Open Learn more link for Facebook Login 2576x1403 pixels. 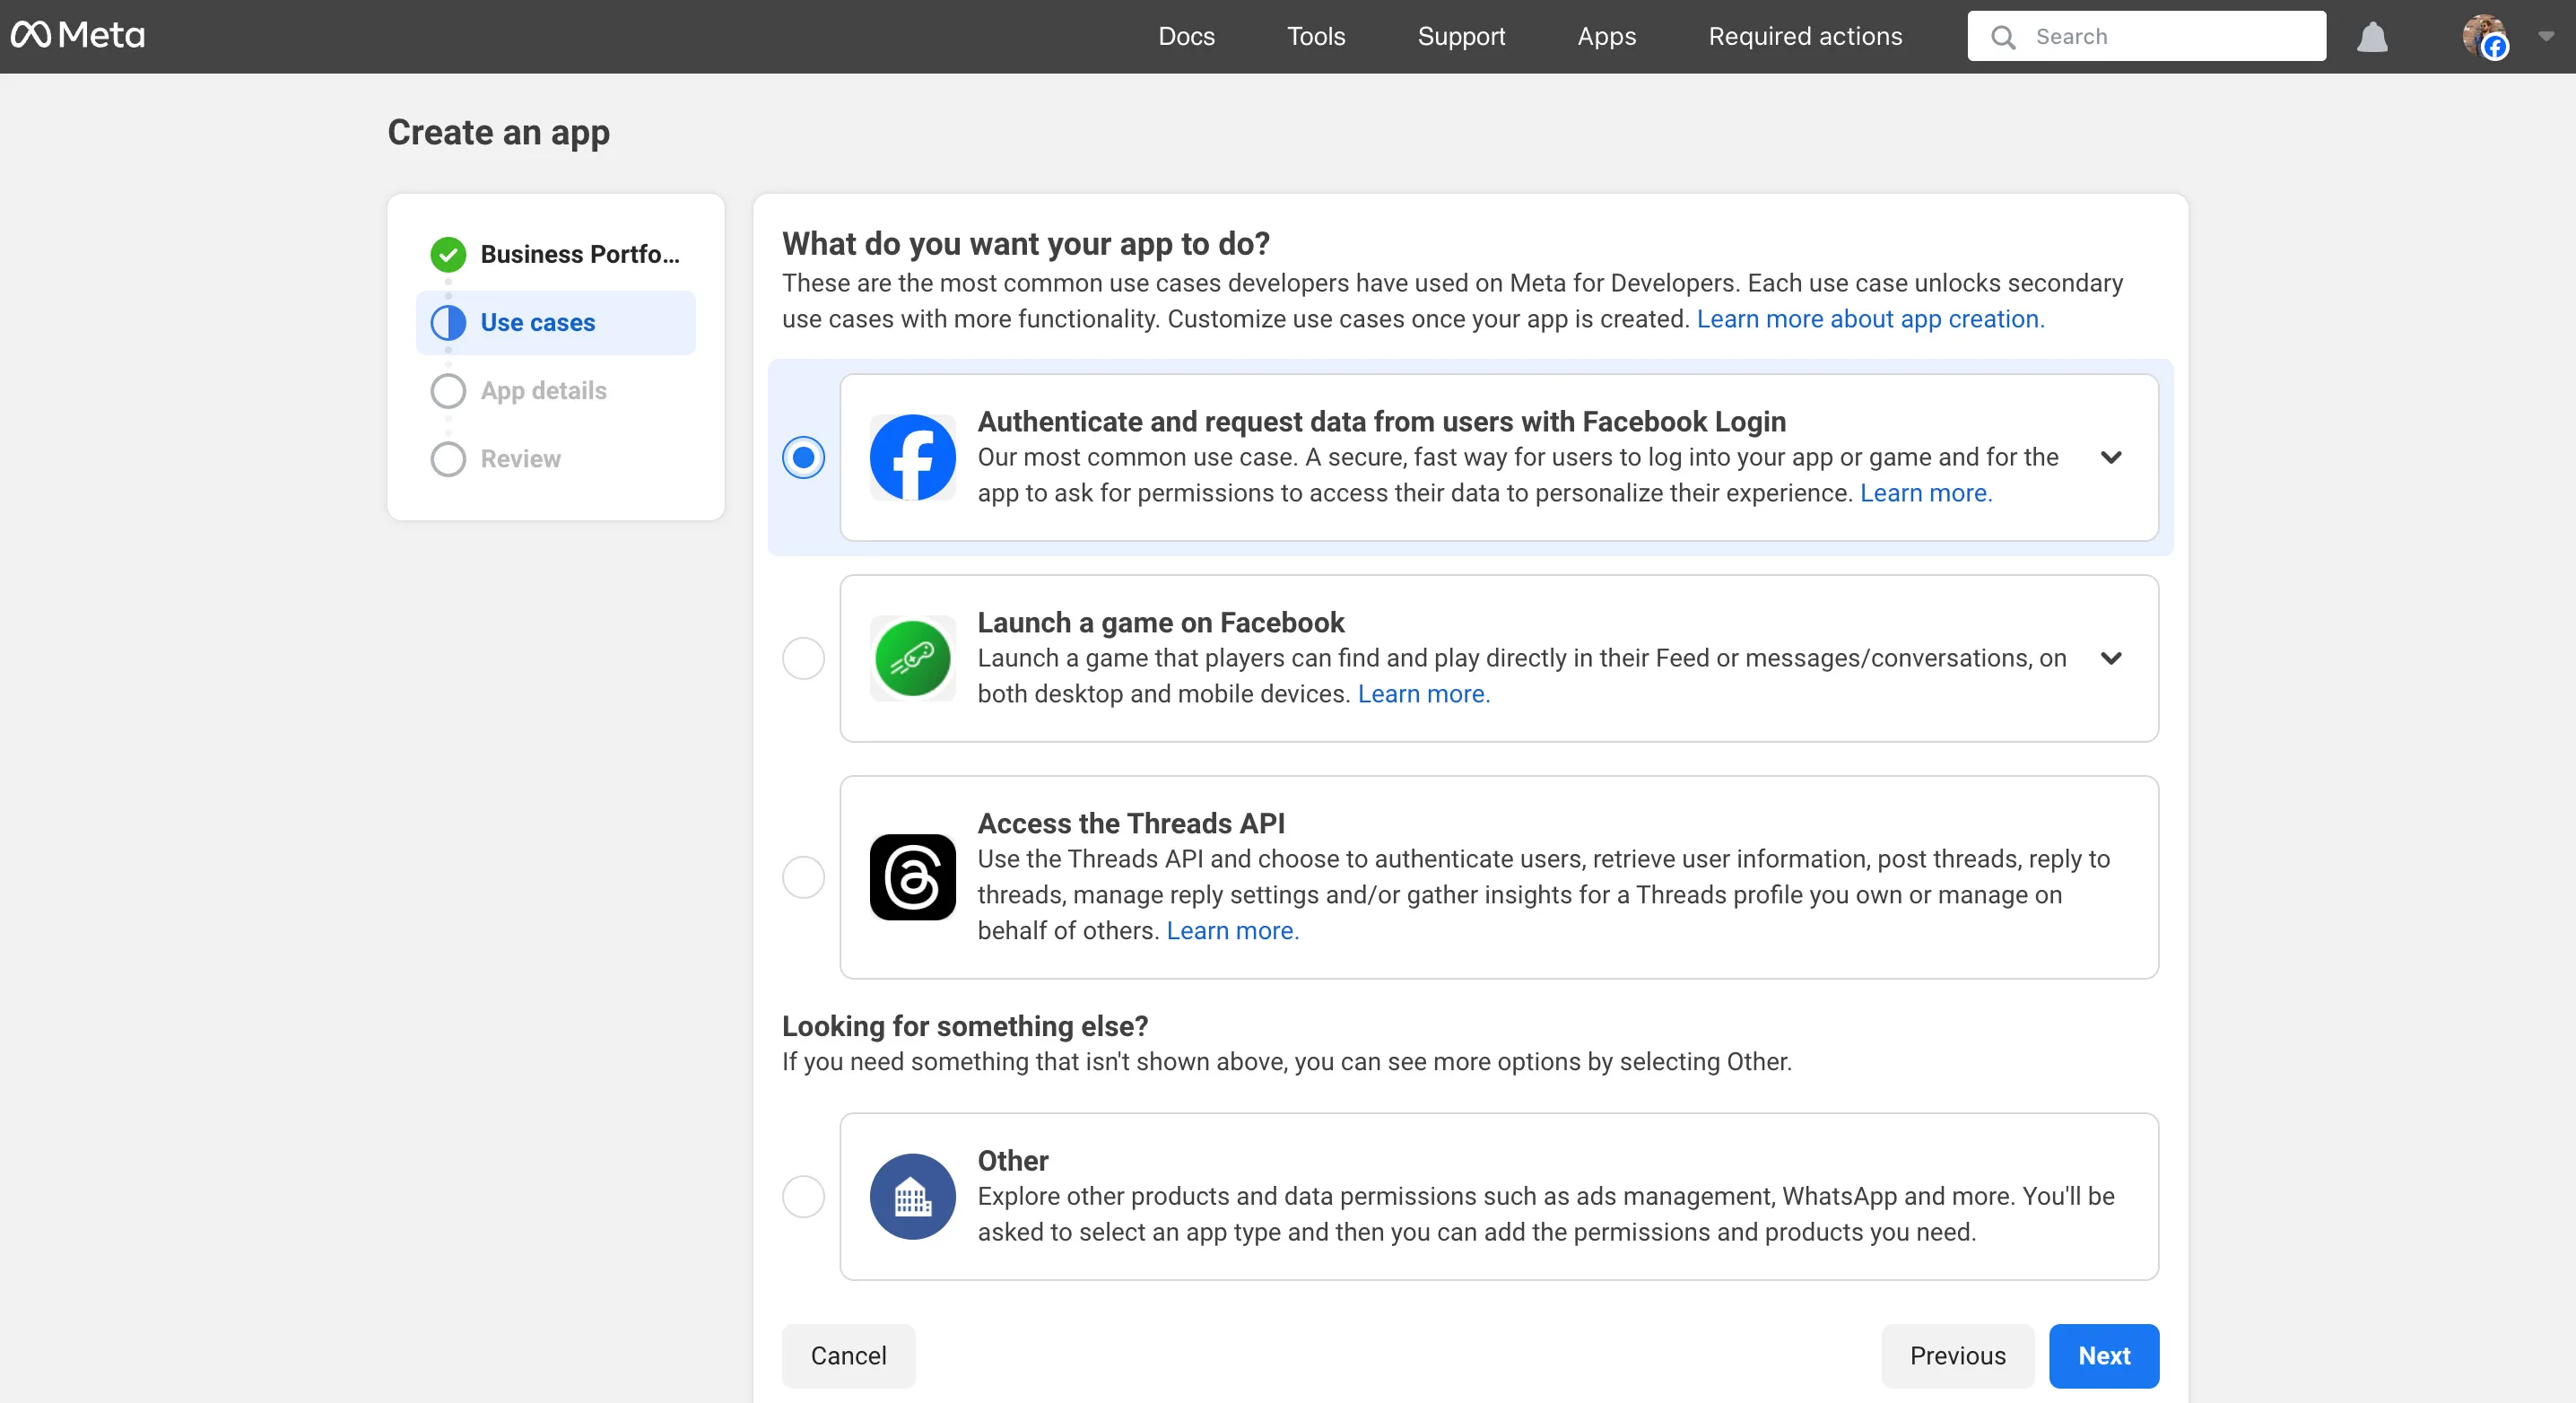(1926, 493)
